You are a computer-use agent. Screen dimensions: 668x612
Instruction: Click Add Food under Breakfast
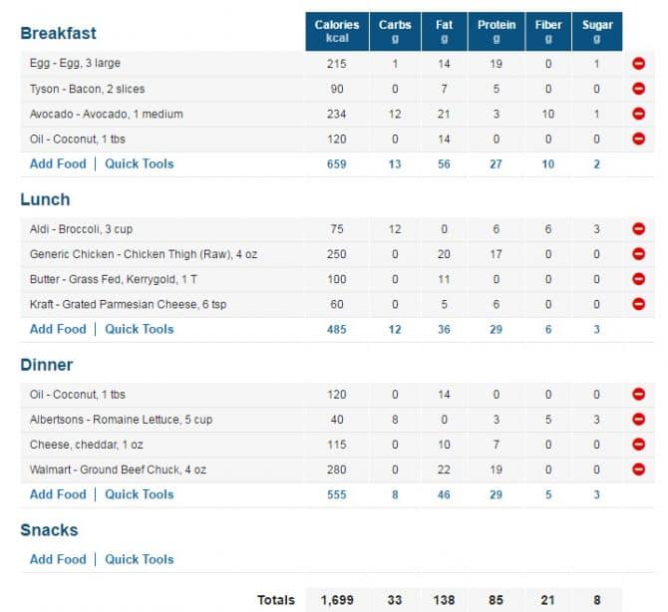pos(58,164)
